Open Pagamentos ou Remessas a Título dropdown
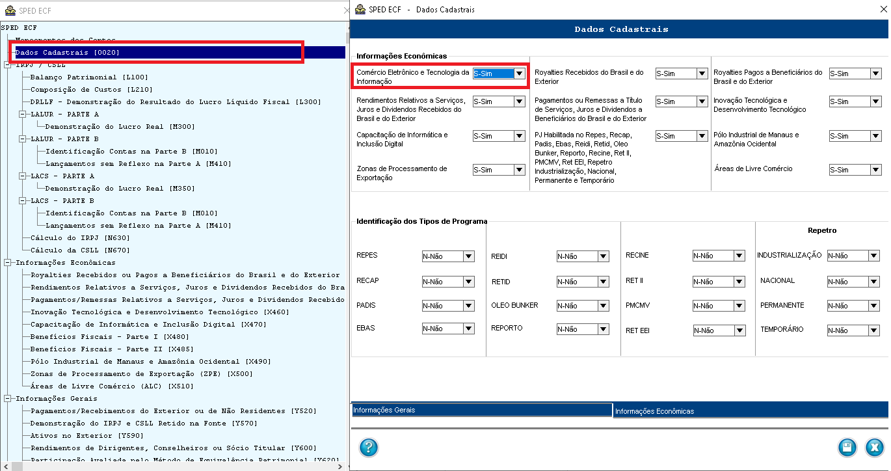The height and width of the screenshot is (471, 891). (702, 101)
